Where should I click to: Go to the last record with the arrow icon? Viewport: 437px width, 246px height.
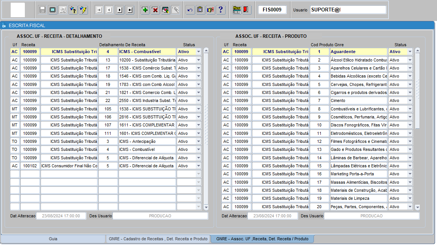pos(130,10)
